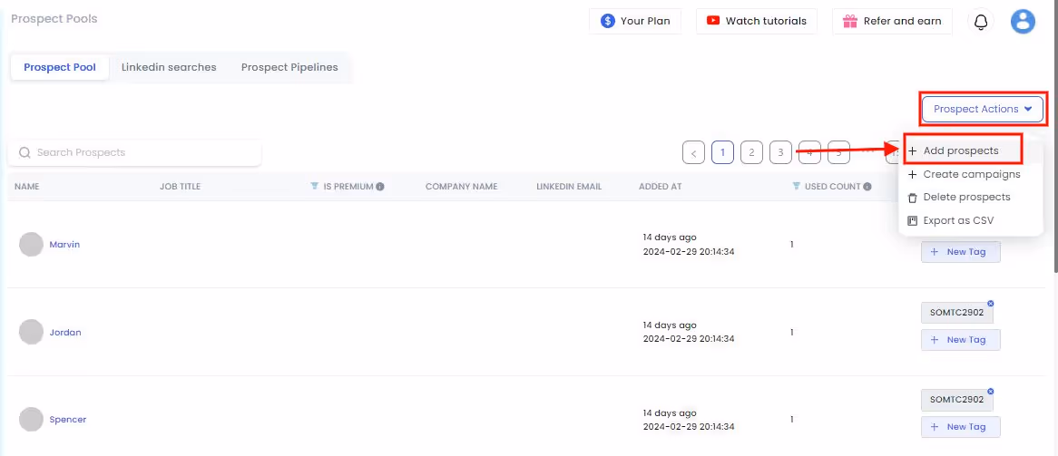Open Jordan's prospect name link
The width and height of the screenshot is (1058, 456).
coord(65,332)
